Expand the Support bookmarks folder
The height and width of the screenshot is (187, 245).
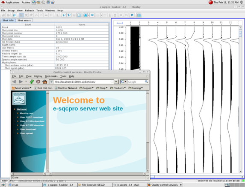pos(86,88)
